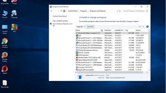Click the vertical scrollbar down arrow
Viewport: 166px width, 93px height.
(x=149, y=70)
